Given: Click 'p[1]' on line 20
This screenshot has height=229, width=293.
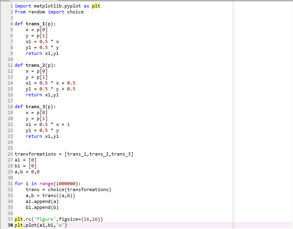Looking at the screenshot, I should coord(42,118).
